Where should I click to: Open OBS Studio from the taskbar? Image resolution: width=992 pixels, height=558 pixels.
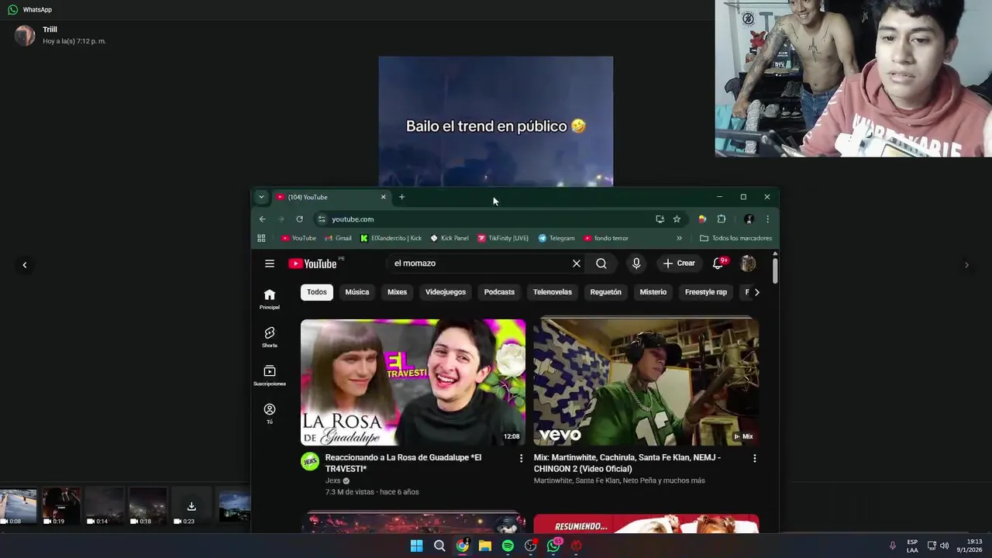pos(531,546)
